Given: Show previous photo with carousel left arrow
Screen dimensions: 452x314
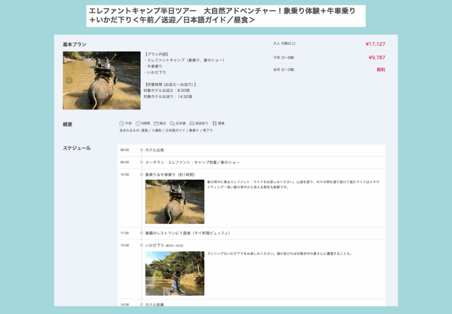Looking at the screenshot, I should (69, 81).
